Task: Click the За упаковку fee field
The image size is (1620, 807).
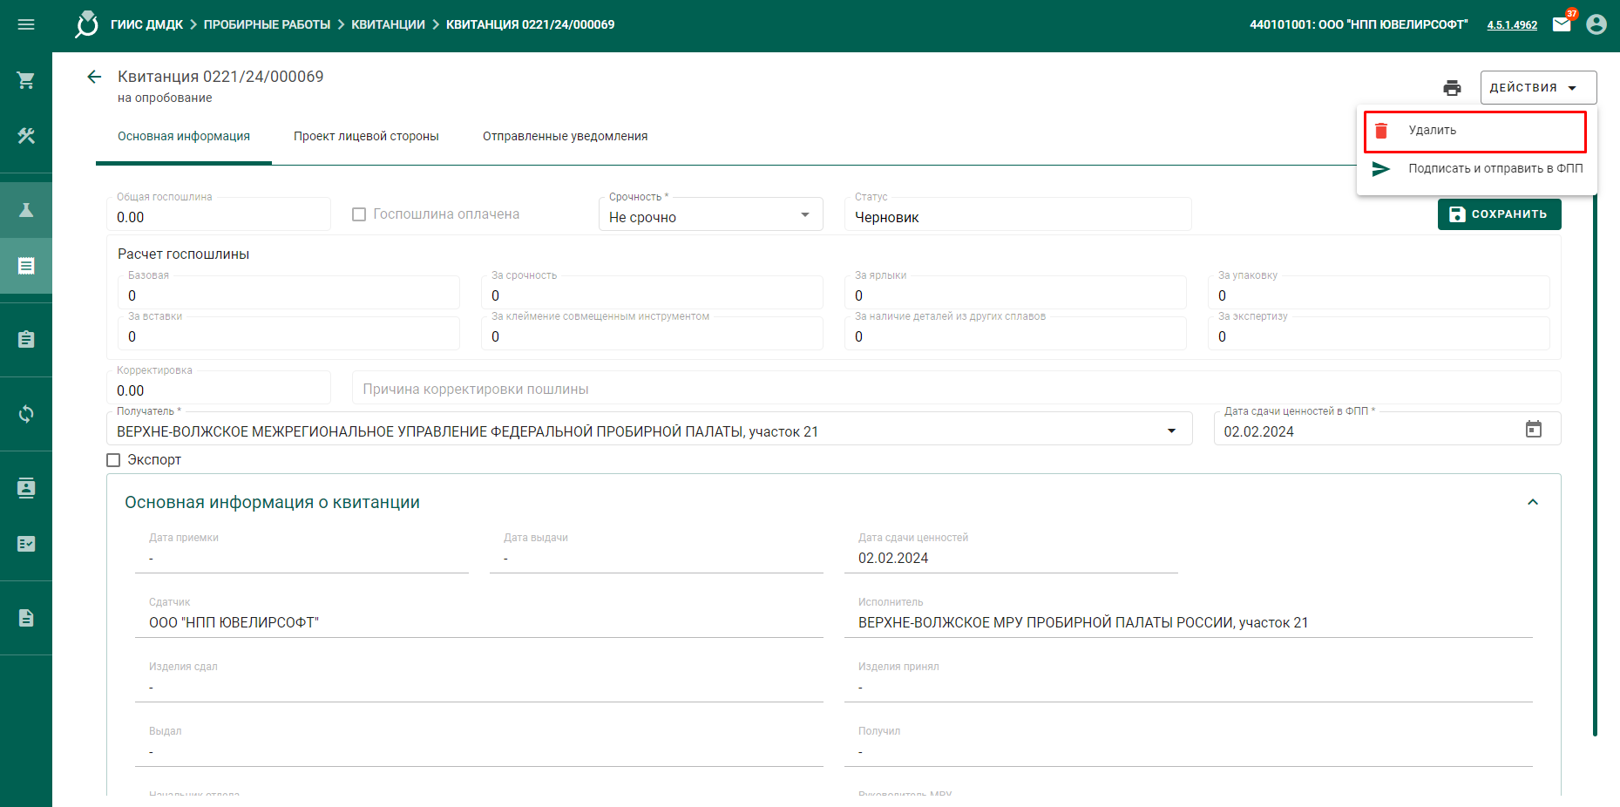Action: 1379,293
